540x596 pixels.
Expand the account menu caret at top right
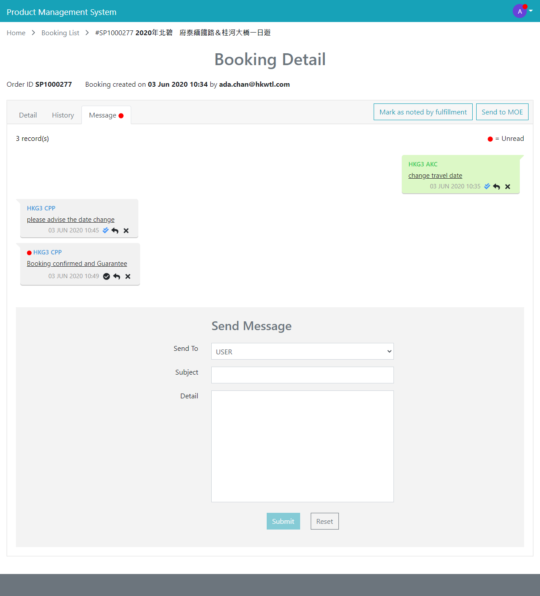click(530, 11)
